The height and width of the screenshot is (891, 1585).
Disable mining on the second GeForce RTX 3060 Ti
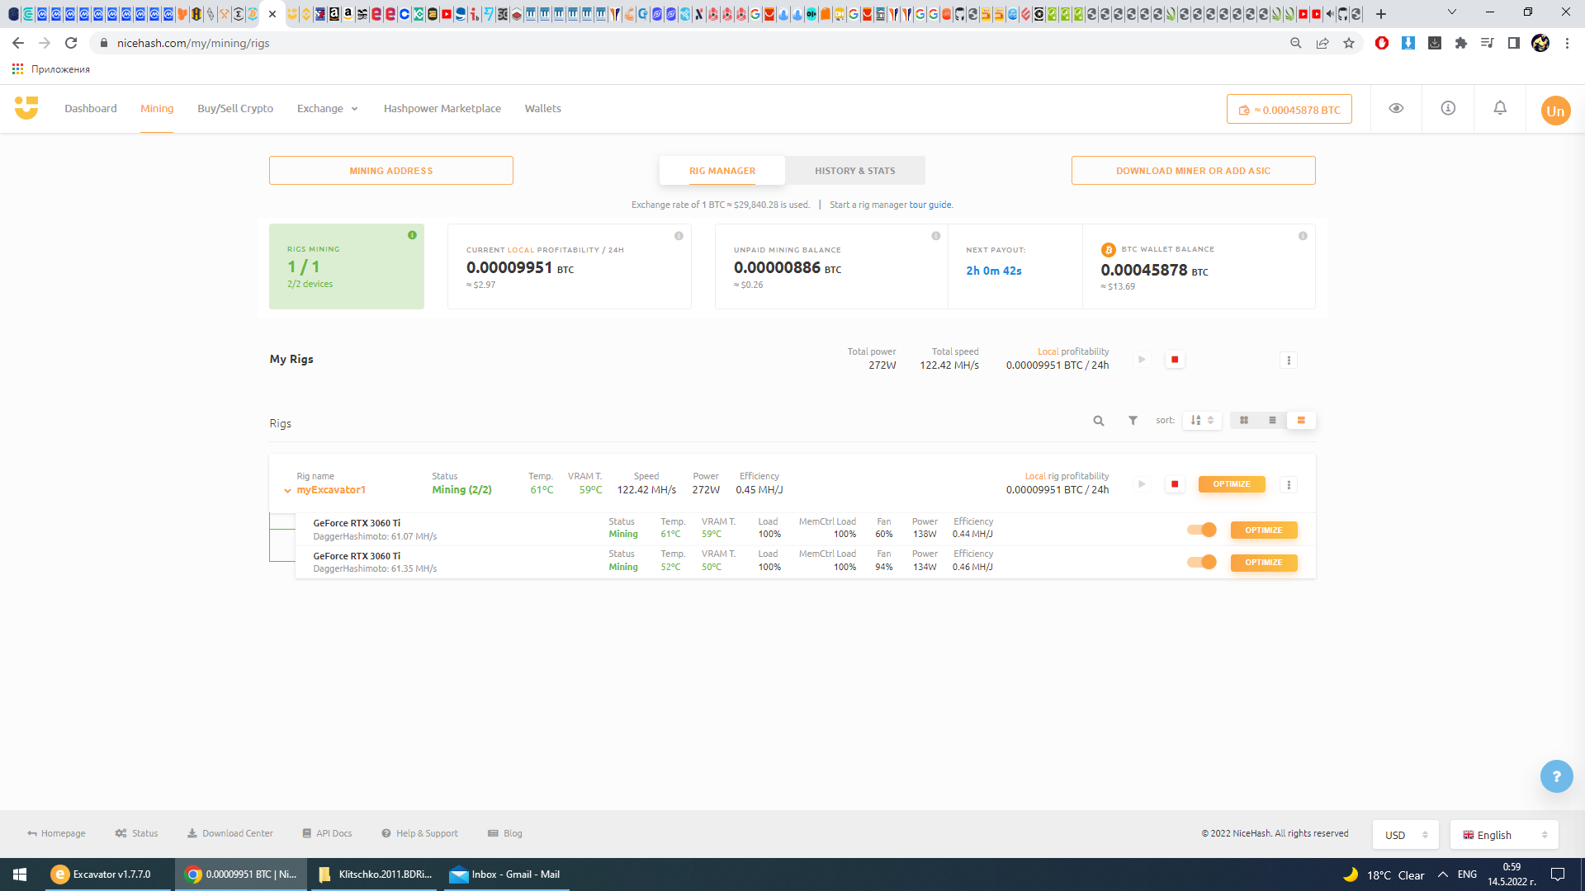pyautogui.click(x=1201, y=562)
